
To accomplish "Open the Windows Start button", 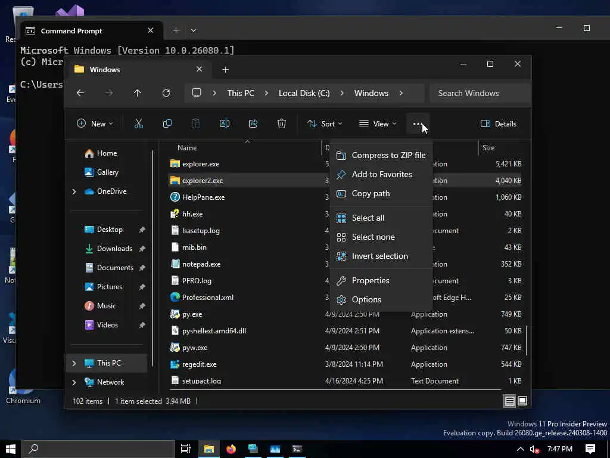I will click(11, 449).
